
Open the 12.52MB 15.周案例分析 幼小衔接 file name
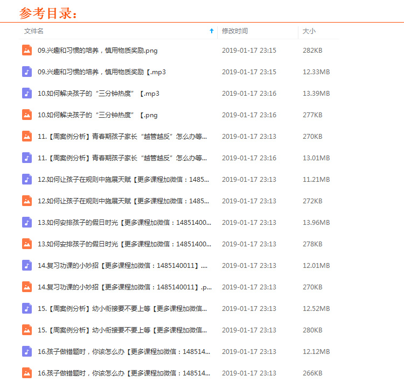coord(122,308)
